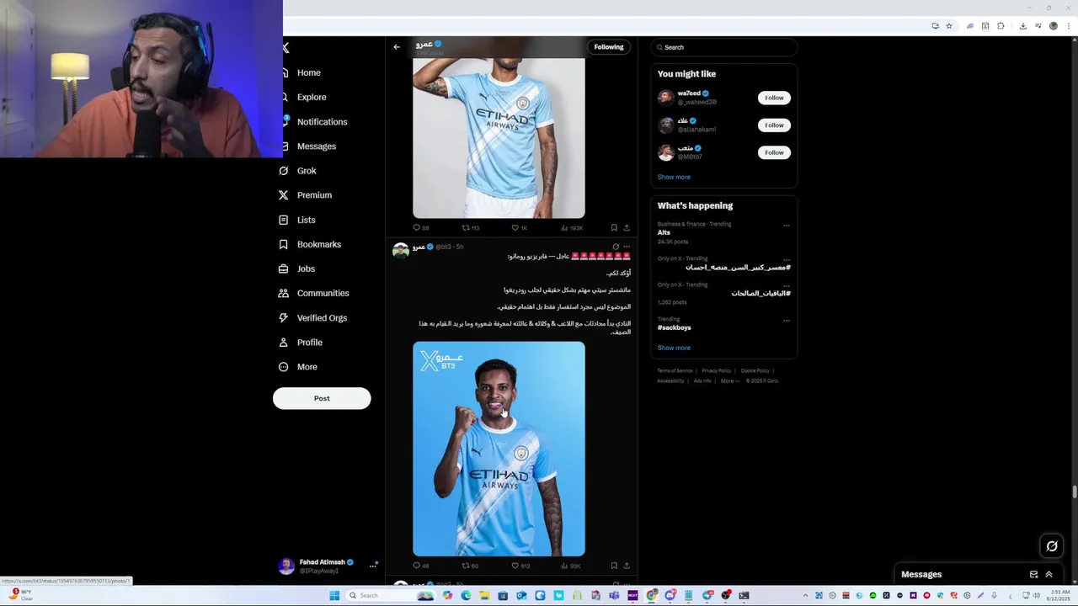This screenshot has height=606, width=1078.
Task: Open the Alts trending topic
Action: point(664,232)
